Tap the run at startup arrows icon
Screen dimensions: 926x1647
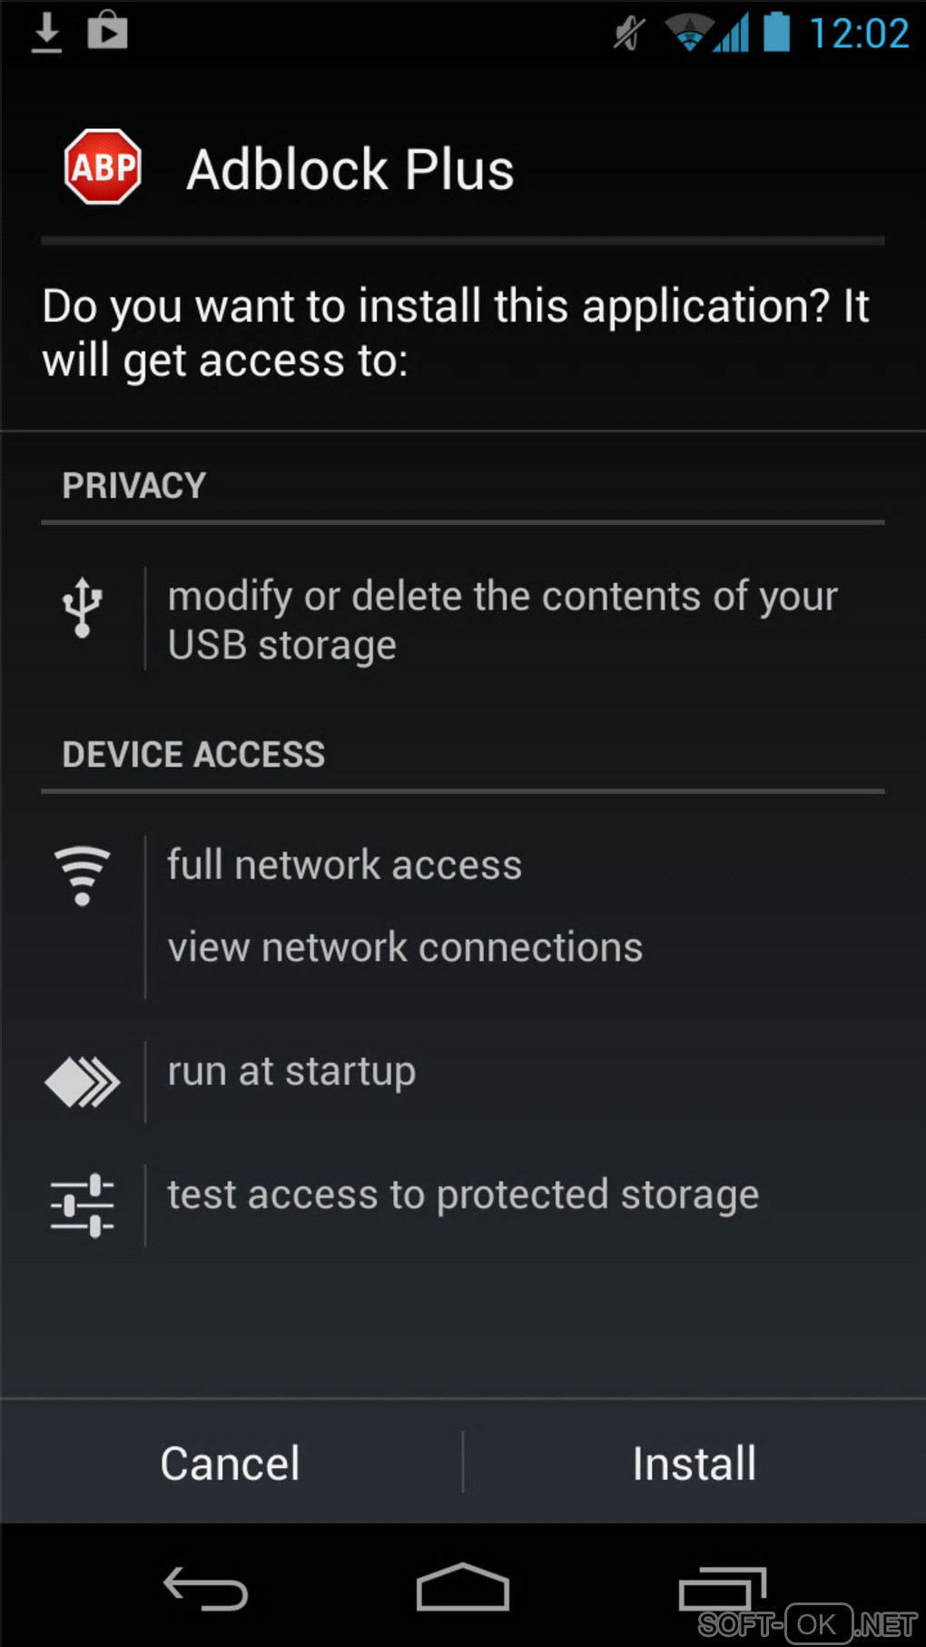(x=83, y=1082)
